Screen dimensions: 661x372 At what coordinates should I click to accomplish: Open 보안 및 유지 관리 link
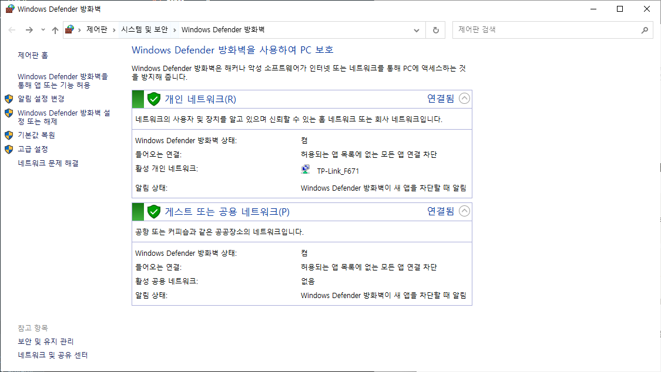(45, 341)
